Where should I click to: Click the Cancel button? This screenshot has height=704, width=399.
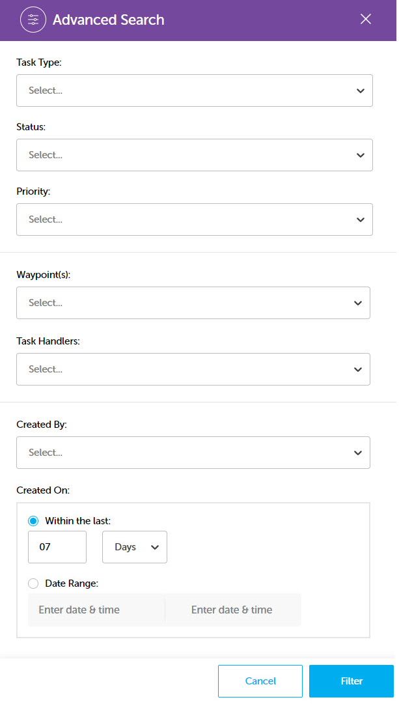260,681
